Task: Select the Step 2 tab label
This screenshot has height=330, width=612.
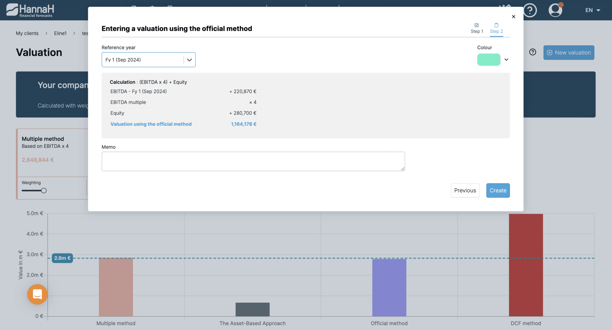Action: pos(496,31)
